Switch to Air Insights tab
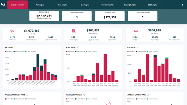The height and width of the screenshot is (105, 187). coord(40,5)
